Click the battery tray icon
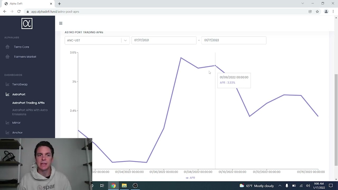 [294, 186]
